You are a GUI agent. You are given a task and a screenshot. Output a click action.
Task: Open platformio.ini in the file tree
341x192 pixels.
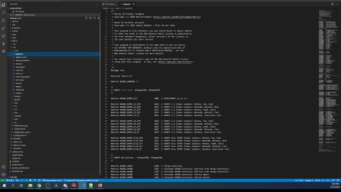point(18,165)
